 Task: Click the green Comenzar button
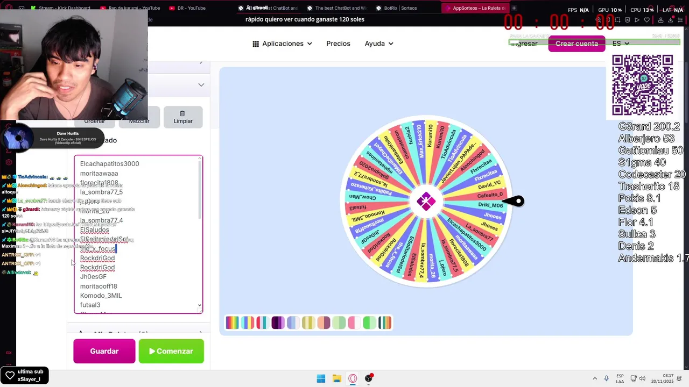[171, 351]
